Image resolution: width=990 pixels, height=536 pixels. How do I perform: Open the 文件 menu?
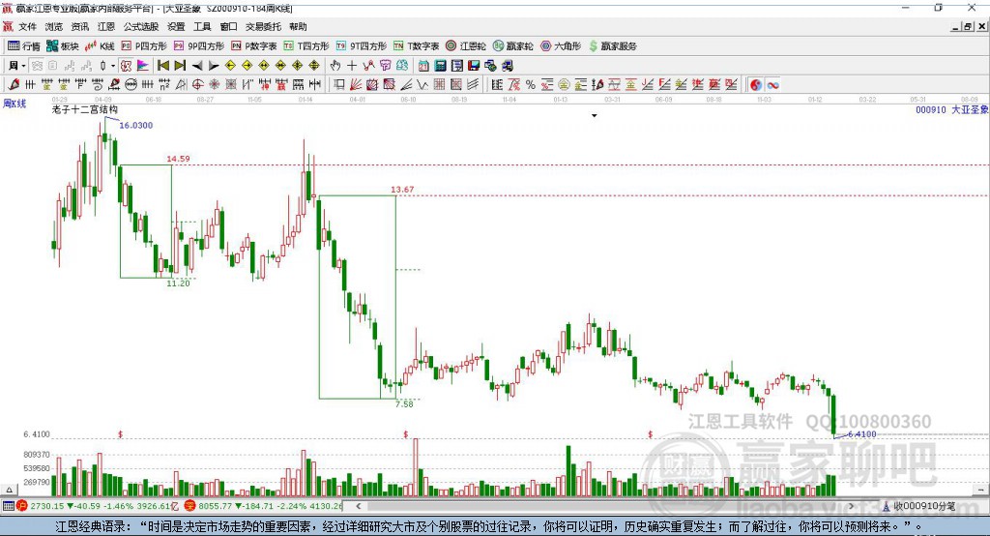[x=28, y=26]
